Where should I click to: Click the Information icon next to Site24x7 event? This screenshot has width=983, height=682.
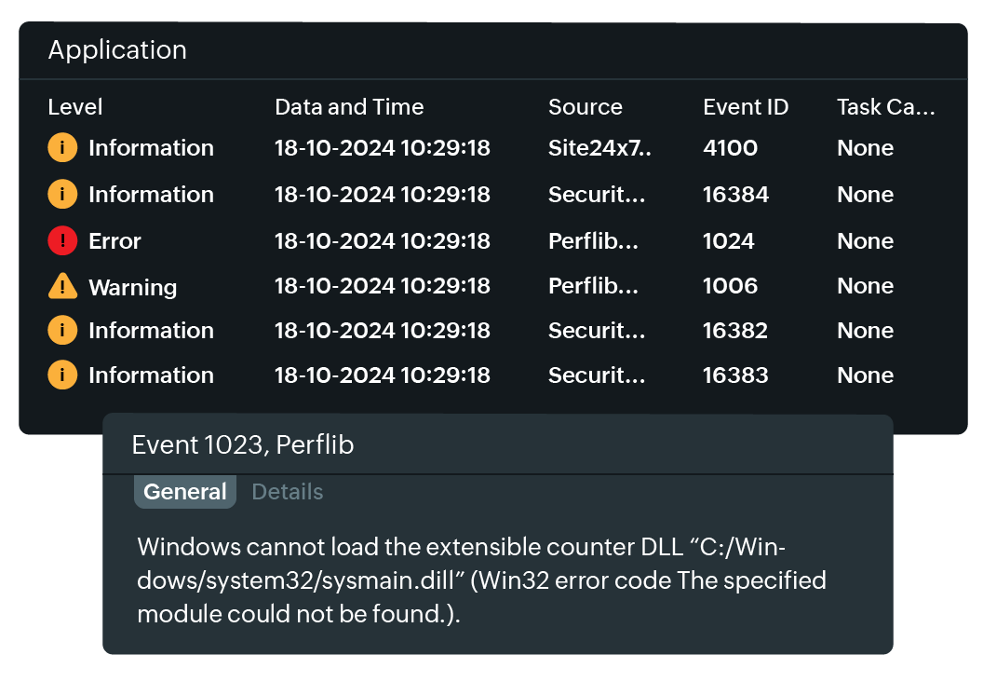pos(62,147)
